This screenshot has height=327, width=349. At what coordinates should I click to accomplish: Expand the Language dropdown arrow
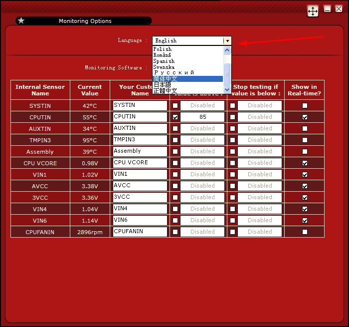coord(227,40)
